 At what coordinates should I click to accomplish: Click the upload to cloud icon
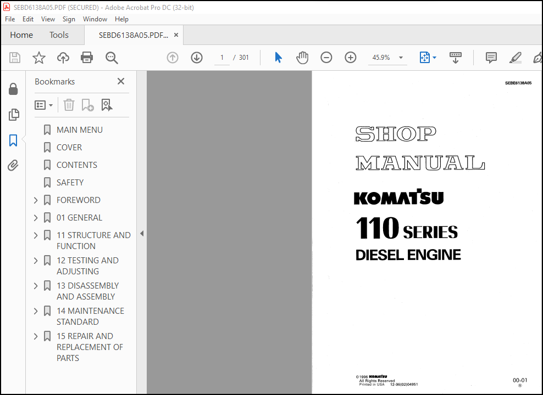pos(63,58)
